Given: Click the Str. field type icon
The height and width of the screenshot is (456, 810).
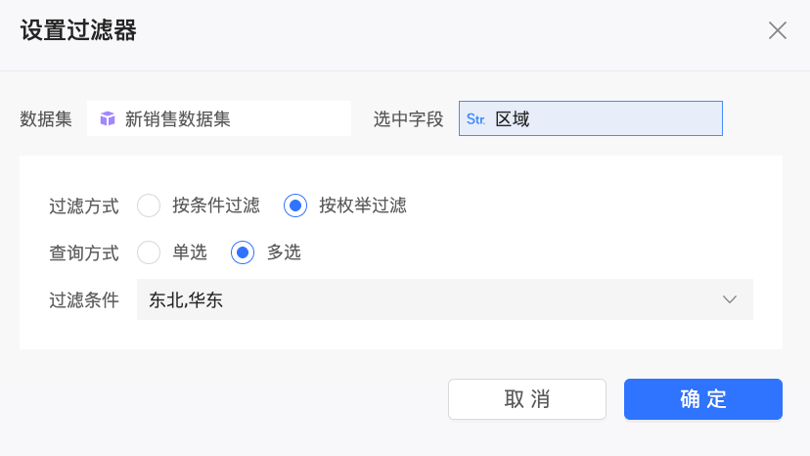Looking at the screenshot, I should click(x=475, y=119).
